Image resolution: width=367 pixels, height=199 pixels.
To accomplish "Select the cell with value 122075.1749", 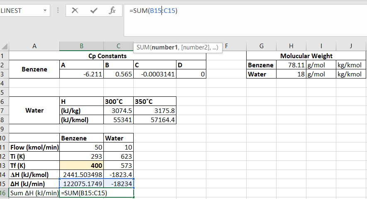I will pyautogui.click(x=81, y=183).
